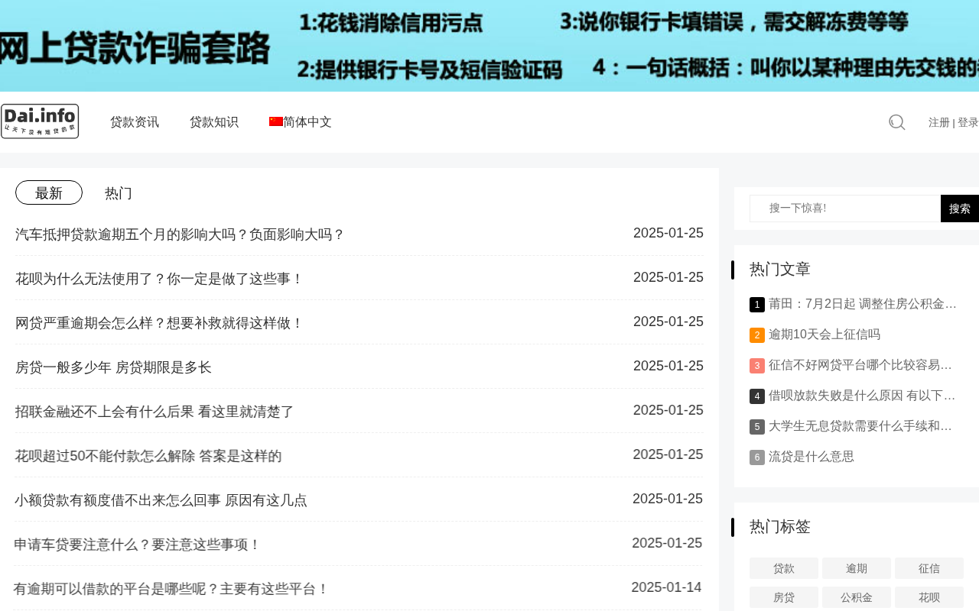Click the 登录 login link
This screenshot has height=611, width=979.
click(968, 122)
